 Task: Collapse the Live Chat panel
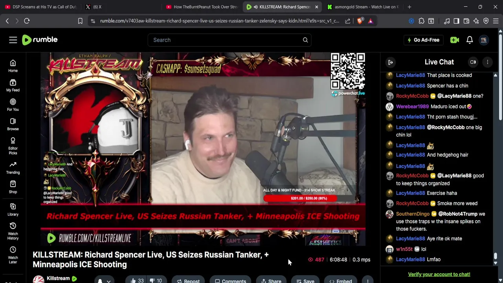[x=390, y=62]
